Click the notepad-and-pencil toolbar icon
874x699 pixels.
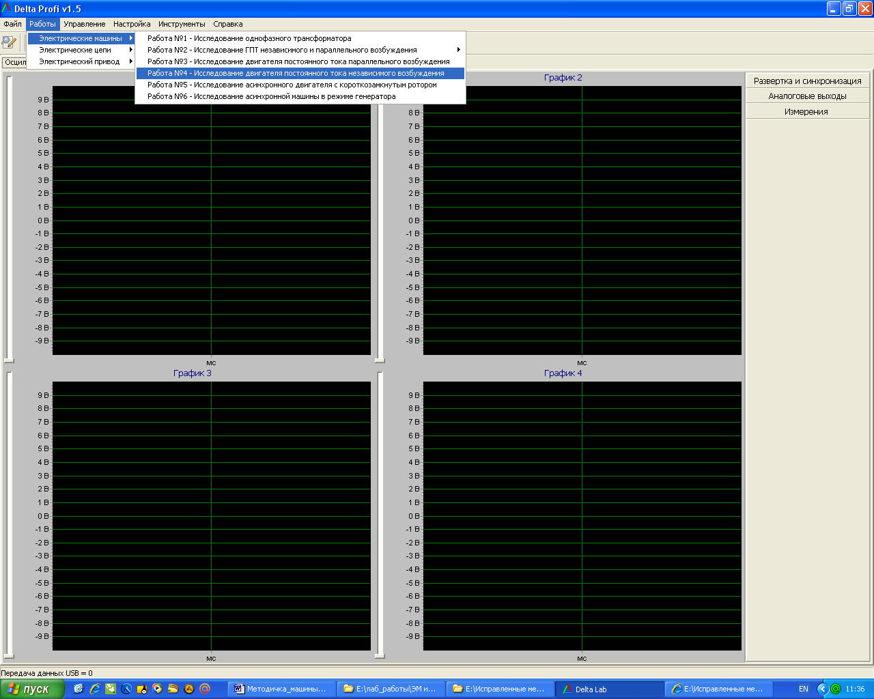[x=9, y=42]
